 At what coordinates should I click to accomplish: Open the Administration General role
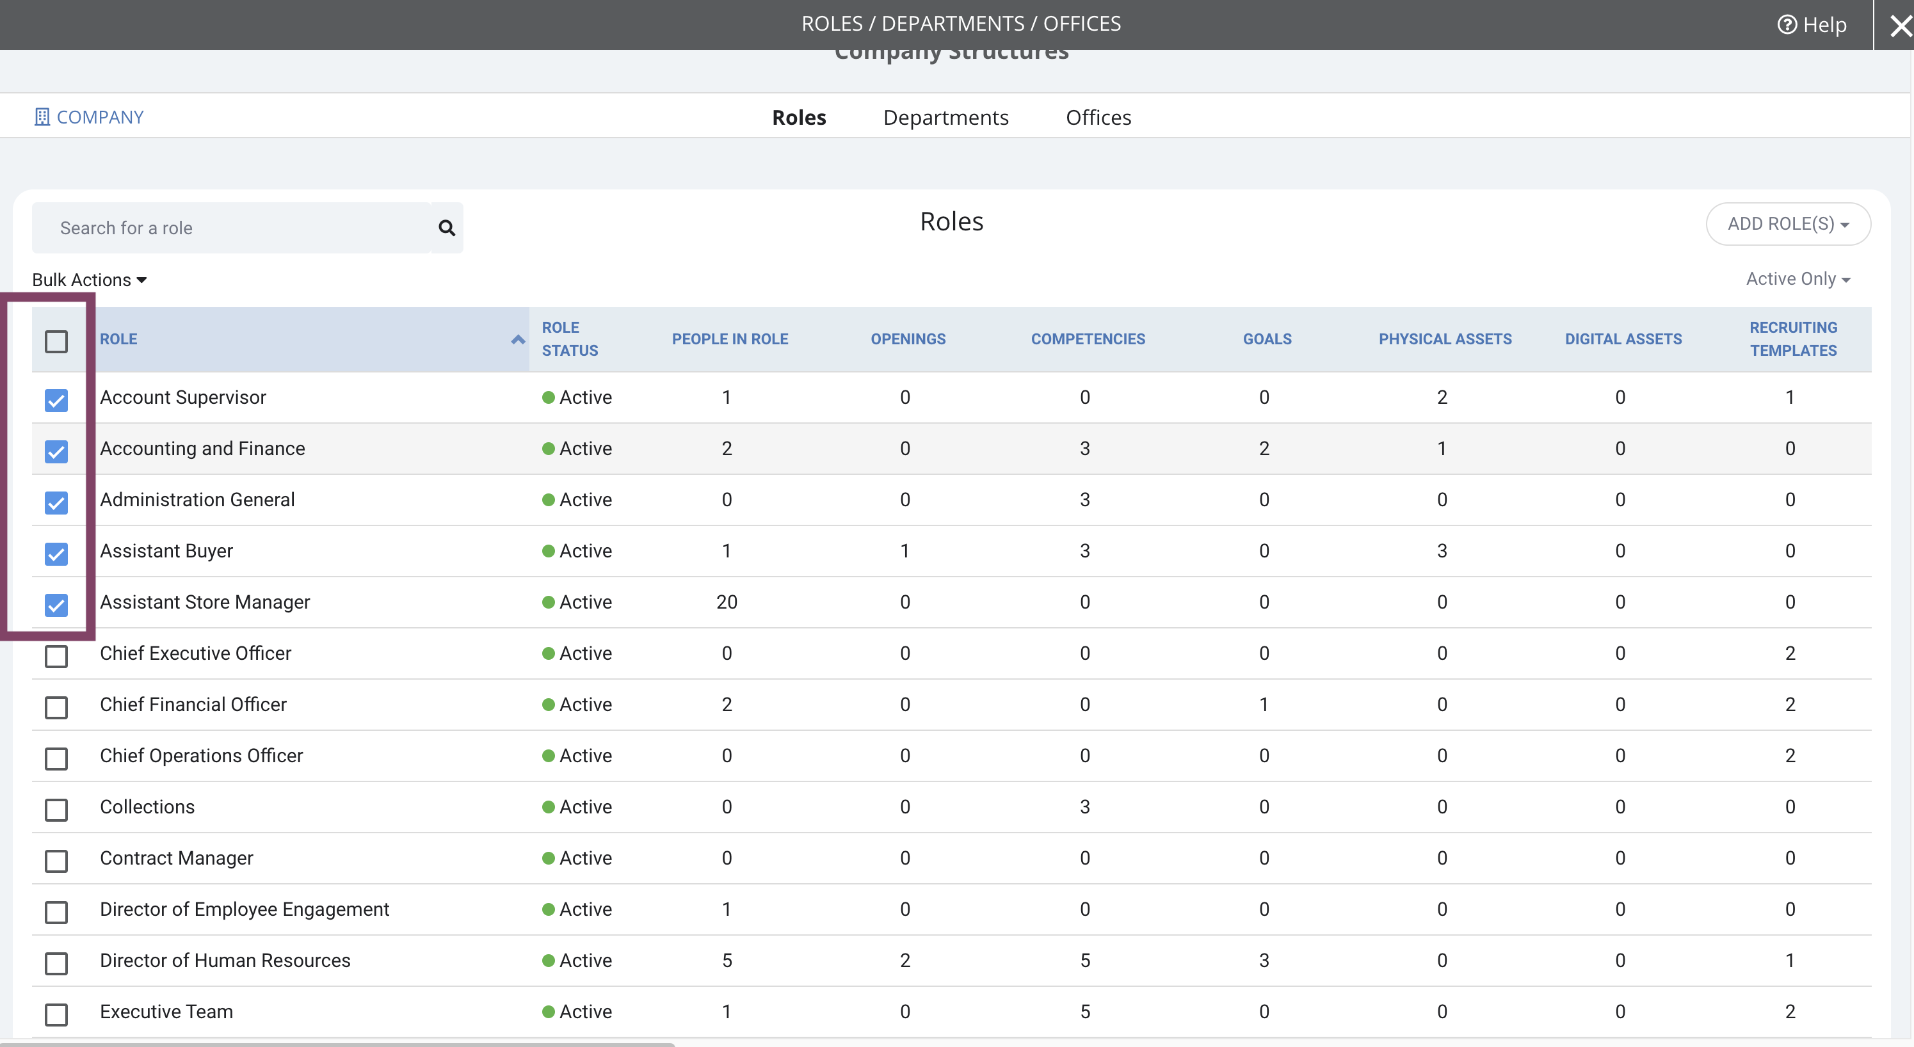tap(197, 499)
